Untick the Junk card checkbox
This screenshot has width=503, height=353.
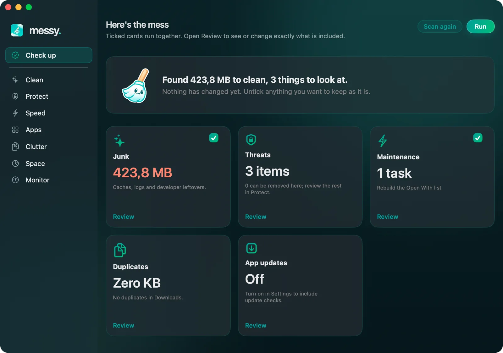click(214, 138)
